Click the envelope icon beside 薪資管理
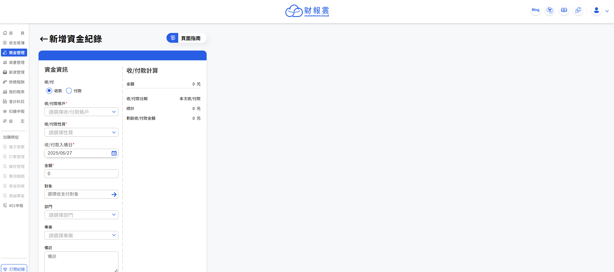614x272 pixels. tap(5, 72)
